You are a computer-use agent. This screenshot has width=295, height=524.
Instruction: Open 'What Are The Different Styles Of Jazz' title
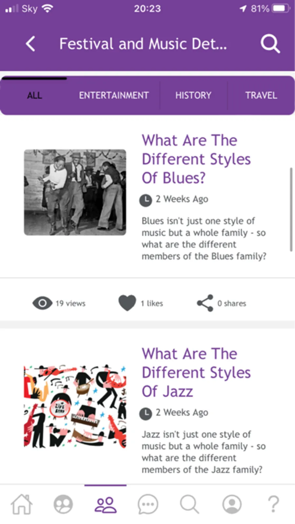coord(196,373)
